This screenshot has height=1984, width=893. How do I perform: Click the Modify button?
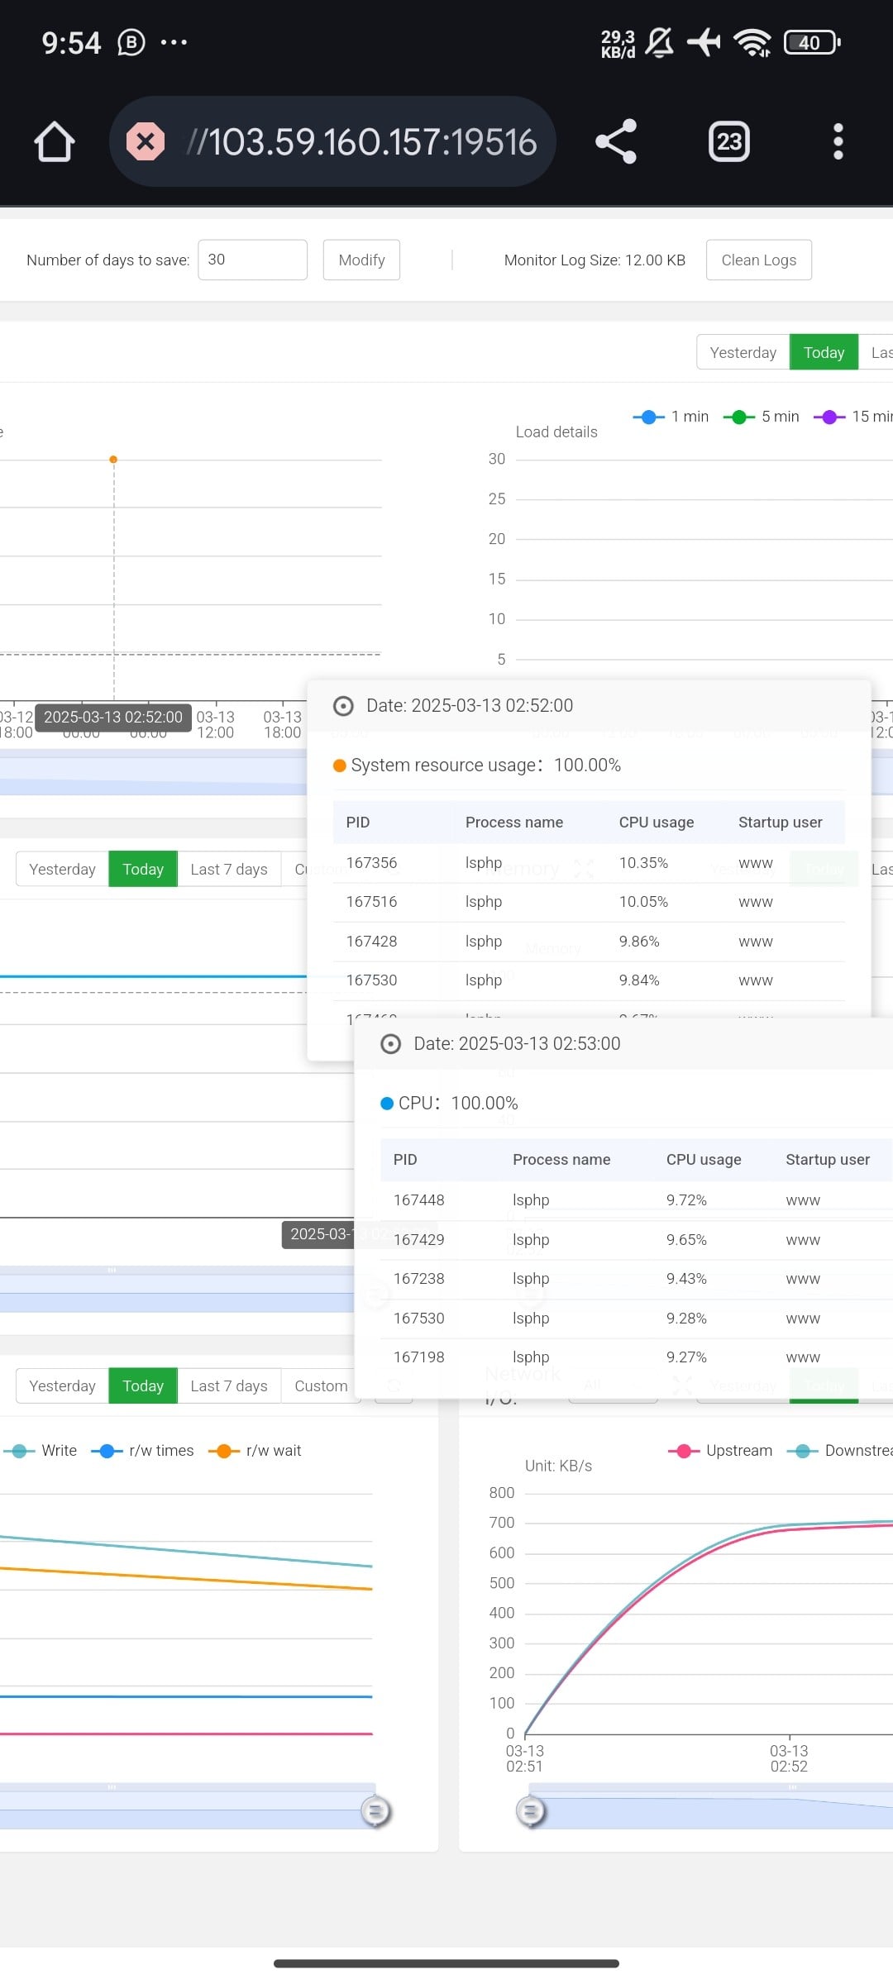pos(361,260)
